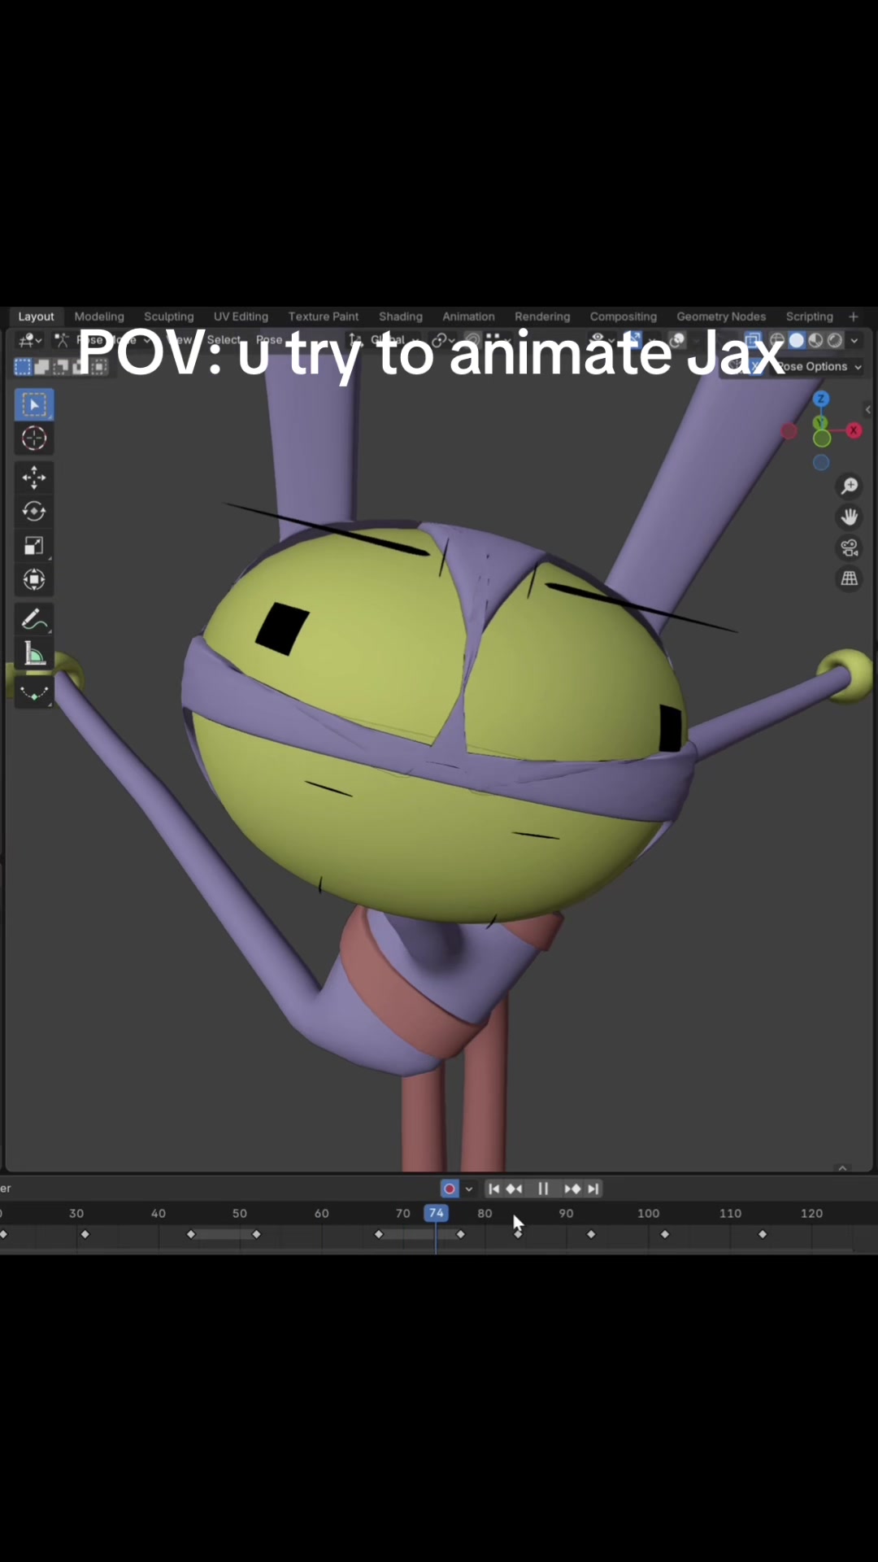The image size is (878, 1562).
Task: Jump to timeline end frame
Action: (593, 1189)
